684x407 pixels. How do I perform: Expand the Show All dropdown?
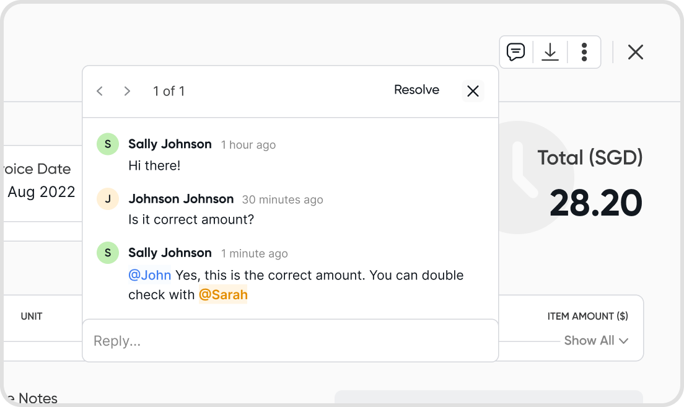point(589,341)
